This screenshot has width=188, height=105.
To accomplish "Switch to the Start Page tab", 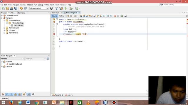I will coord(56,13).
